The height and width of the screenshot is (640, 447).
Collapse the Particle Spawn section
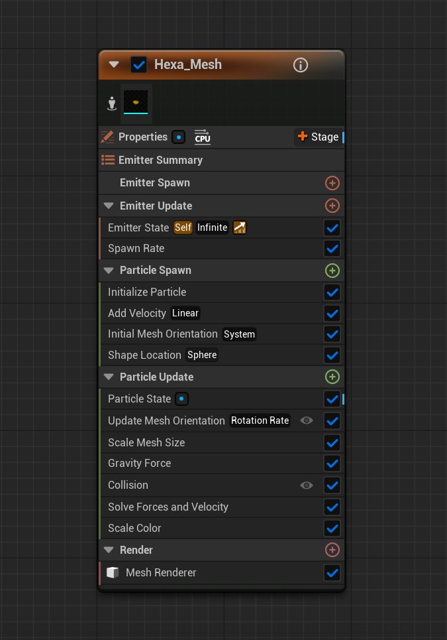click(109, 270)
